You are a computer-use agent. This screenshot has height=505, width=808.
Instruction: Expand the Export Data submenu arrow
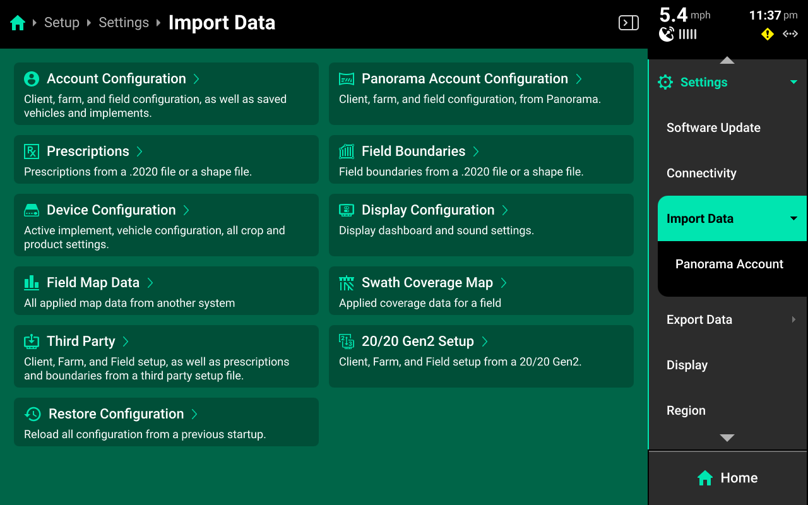click(x=793, y=319)
